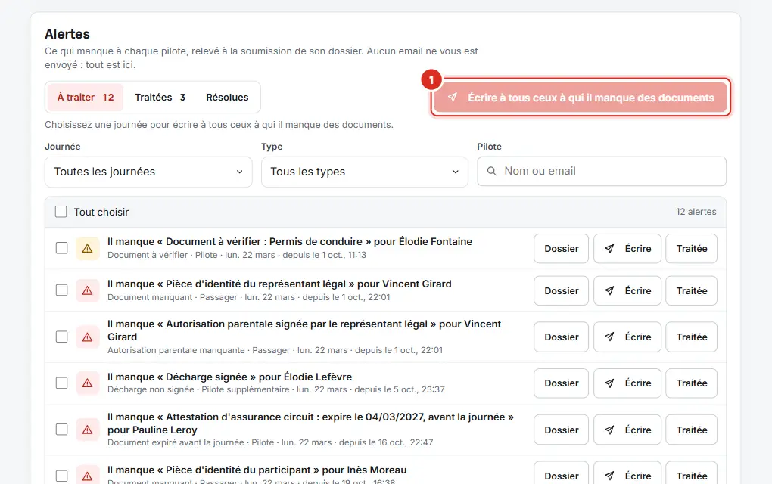This screenshot has height=484, width=772.
Task: Click the Attestation d'assurance circuit alert title
Action: (x=310, y=423)
